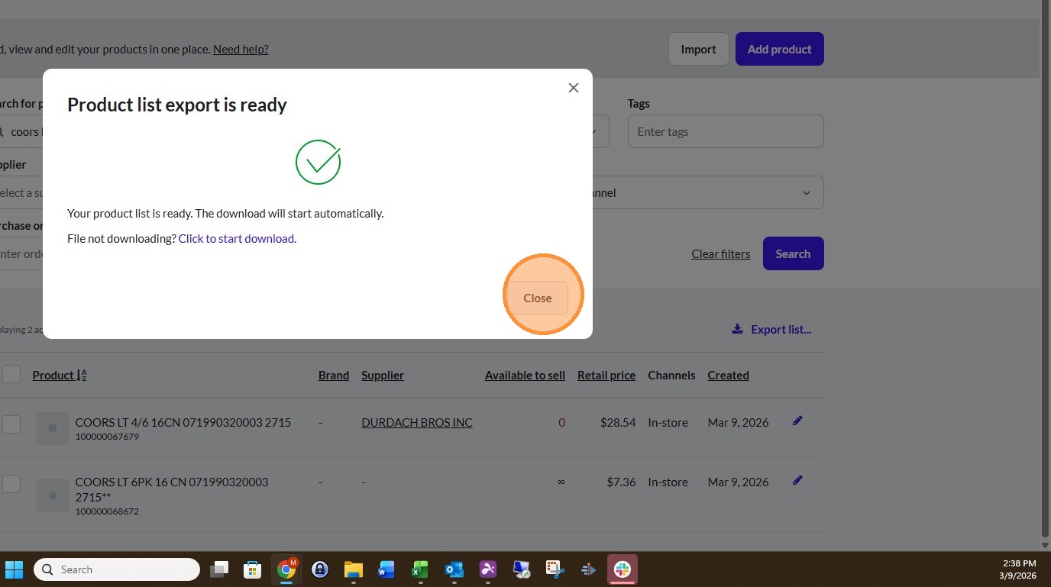Open Outlook from the taskbar
Image resolution: width=1051 pixels, height=587 pixels.
pyautogui.click(x=454, y=569)
